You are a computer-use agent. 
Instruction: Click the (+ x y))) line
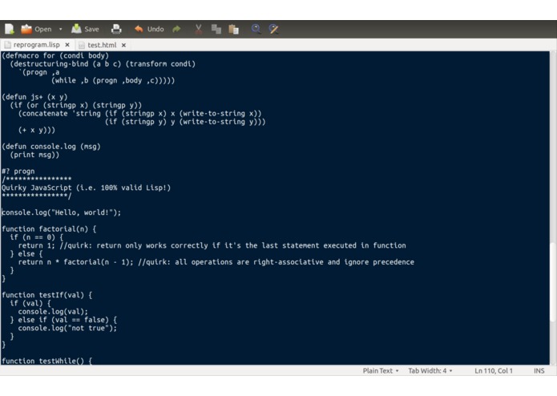[x=37, y=130]
